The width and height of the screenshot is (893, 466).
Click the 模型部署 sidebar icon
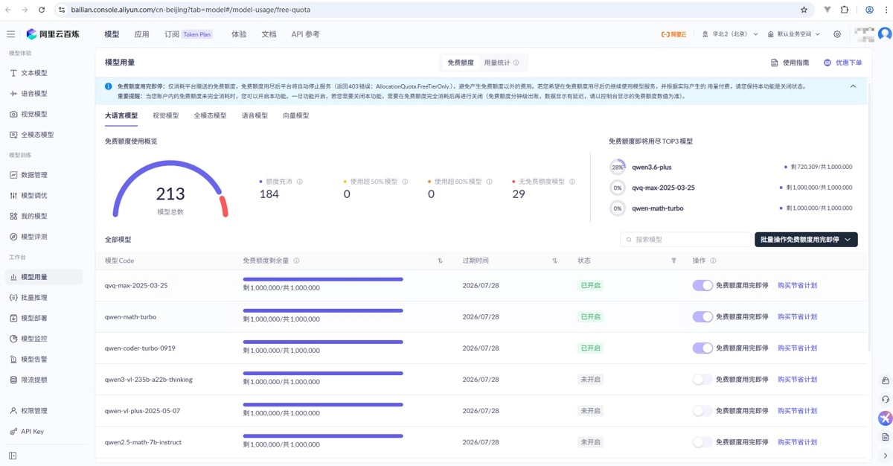coord(13,318)
